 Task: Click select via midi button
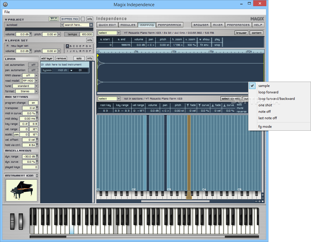click(x=231, y=99)
